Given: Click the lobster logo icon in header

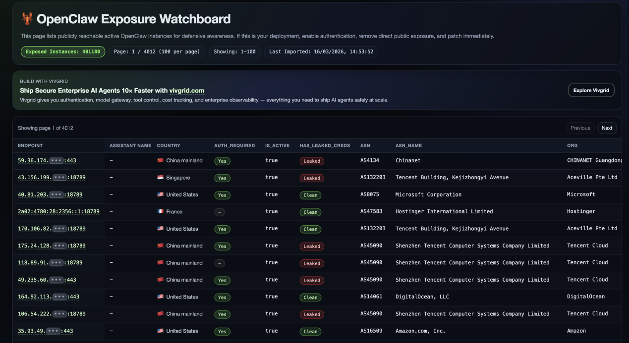Looking at the screenshot, I should [27, 19].
